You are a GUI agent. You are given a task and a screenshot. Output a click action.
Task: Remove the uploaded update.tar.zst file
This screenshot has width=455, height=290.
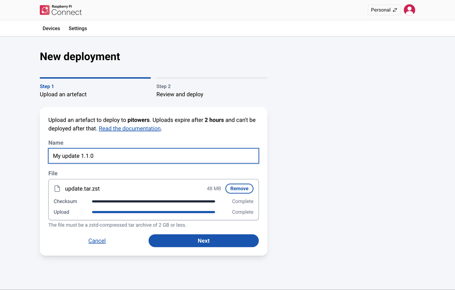[239, 189]
